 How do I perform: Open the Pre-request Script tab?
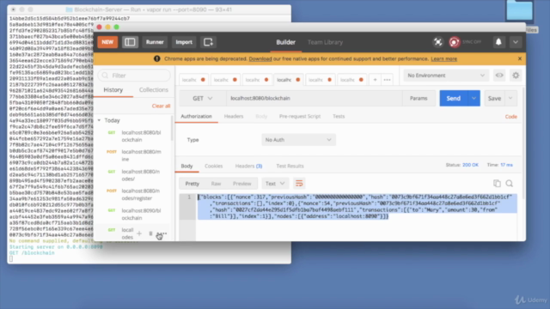[x=300, y=117]
